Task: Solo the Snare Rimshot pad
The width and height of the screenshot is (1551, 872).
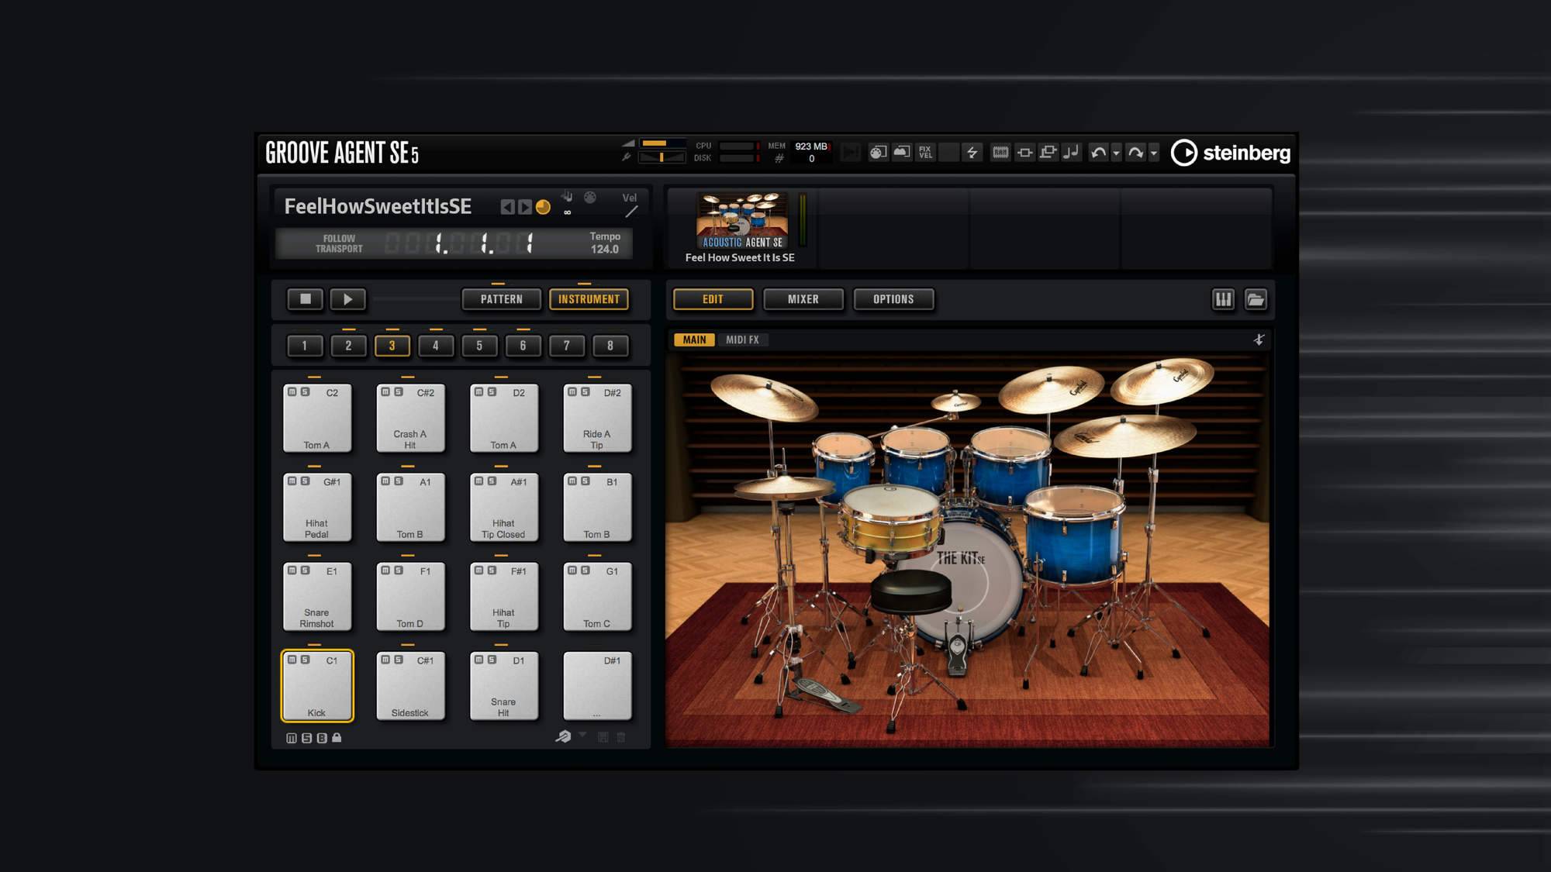Action: point(306,570)
